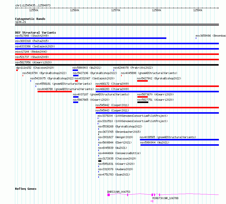
Task: Click the blue bar for nsv517848
Action: pyautogui.click(x=91, y=38)
